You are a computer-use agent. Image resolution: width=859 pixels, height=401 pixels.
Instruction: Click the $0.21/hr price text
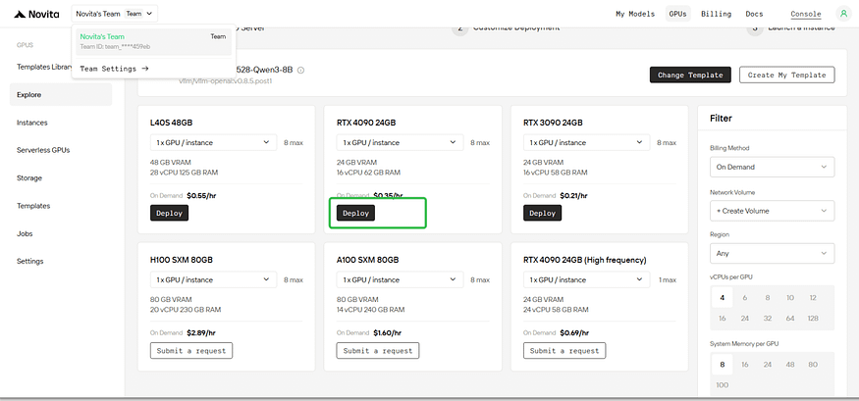(573, 195)
